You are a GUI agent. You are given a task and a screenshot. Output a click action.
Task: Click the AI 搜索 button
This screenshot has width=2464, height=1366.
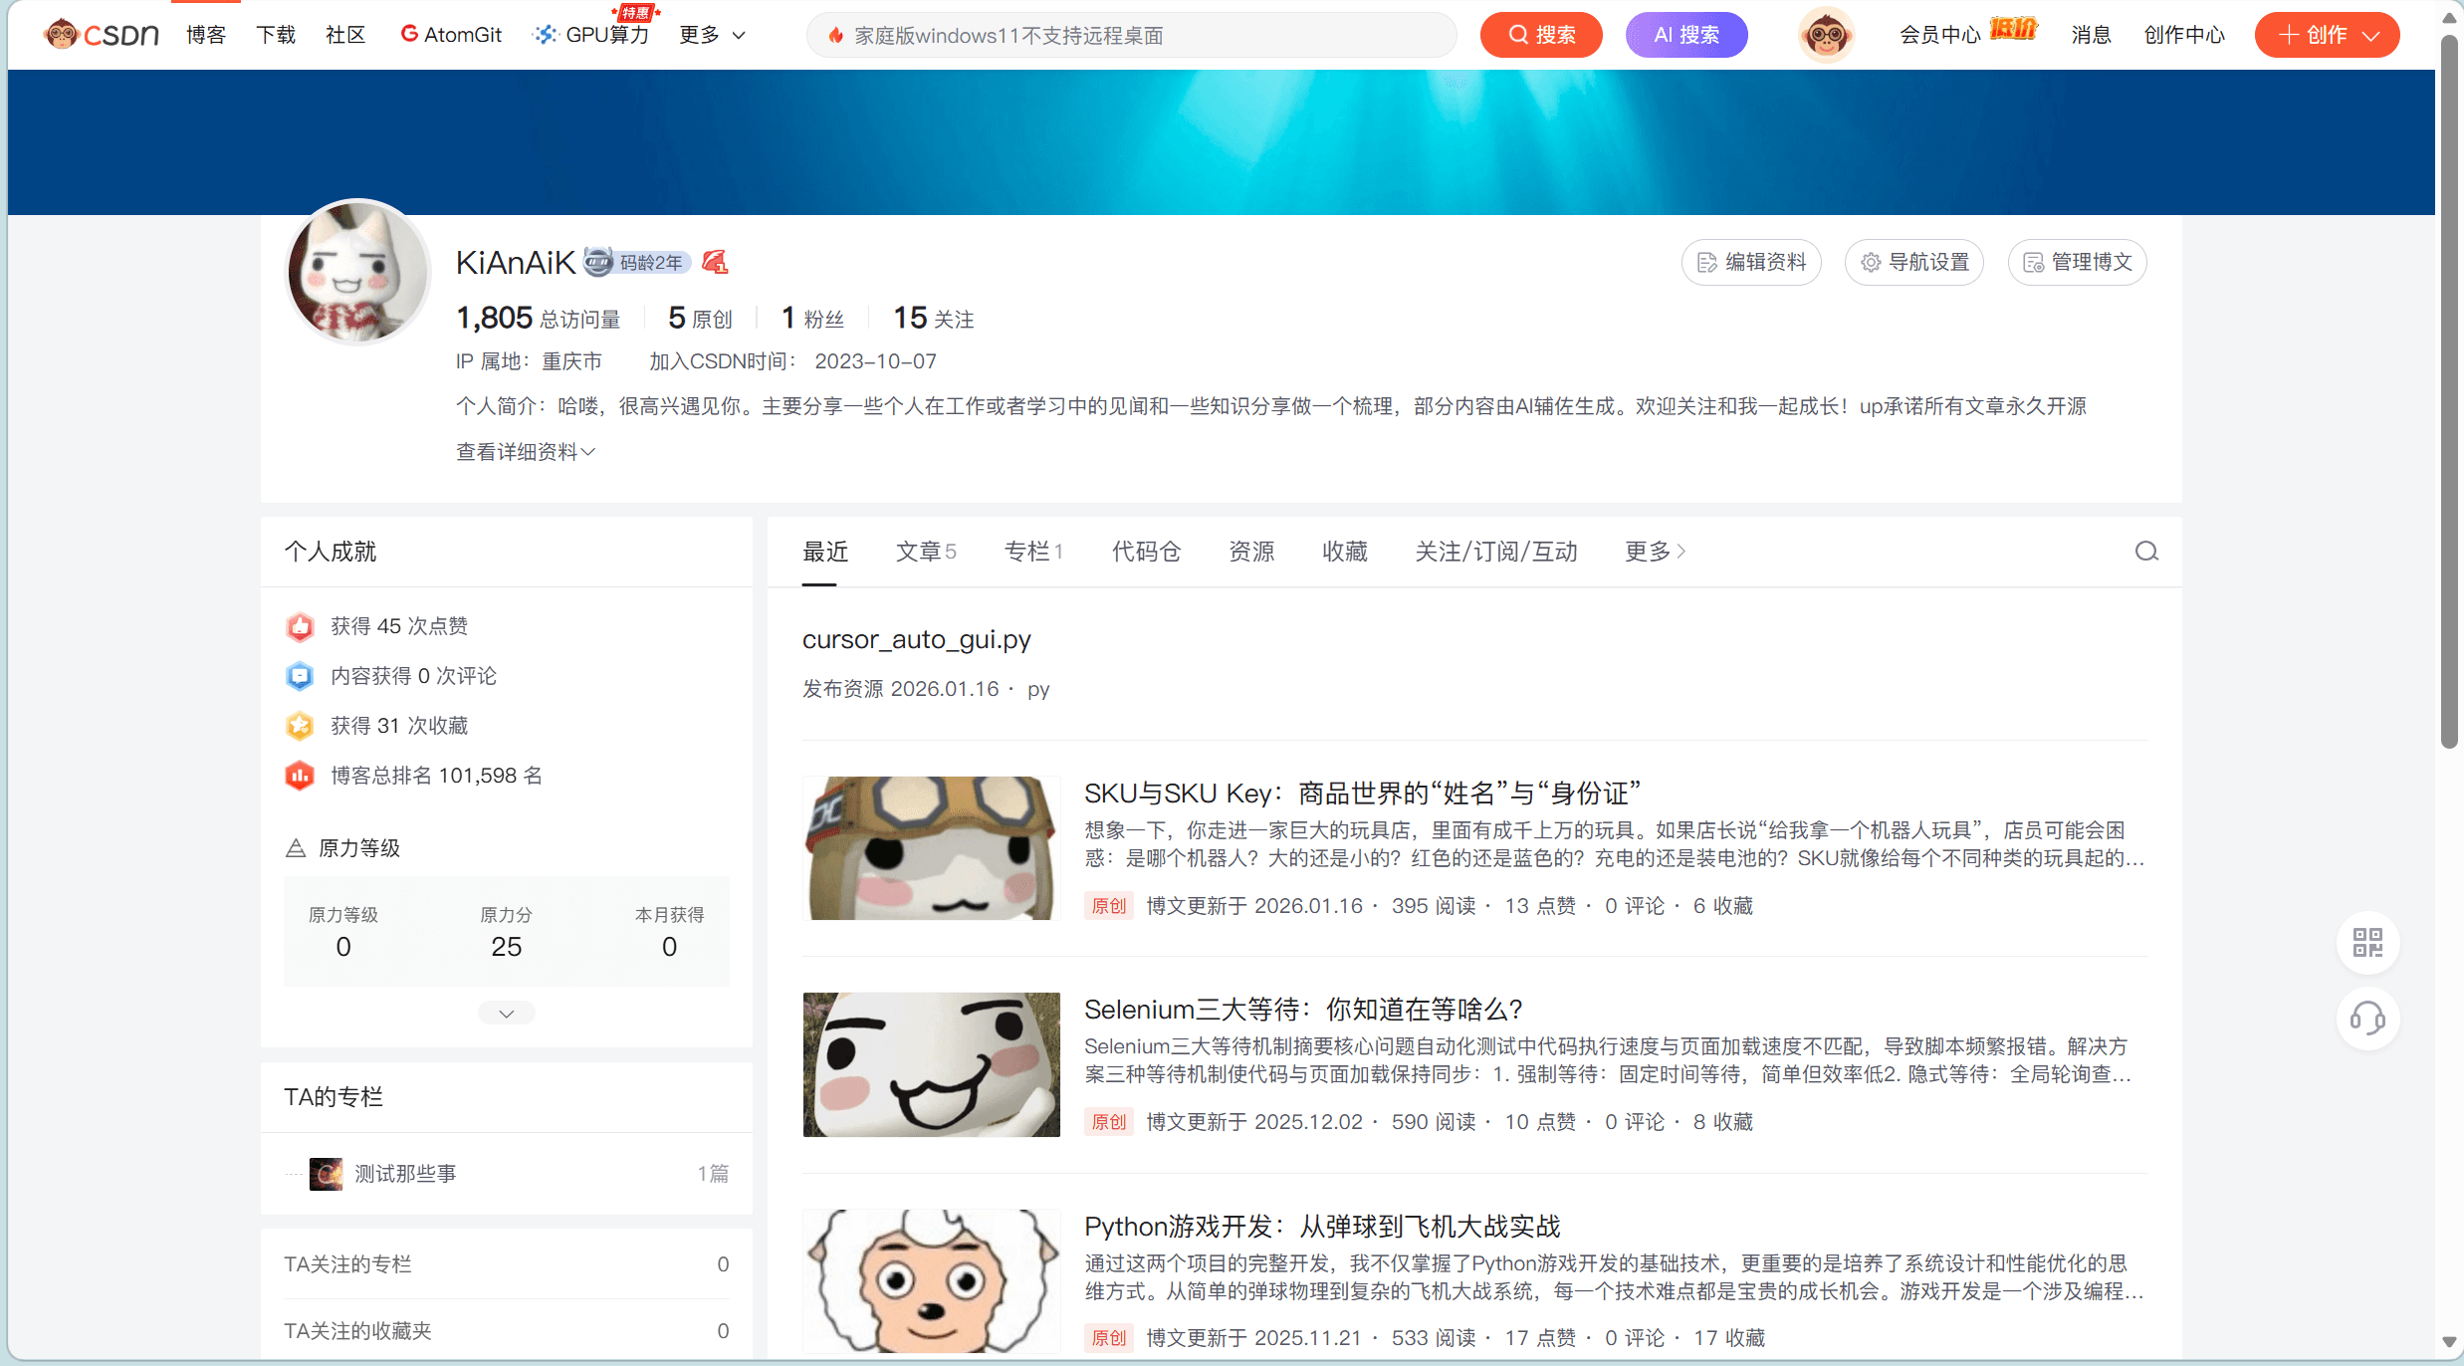[x=1686, y=35]
